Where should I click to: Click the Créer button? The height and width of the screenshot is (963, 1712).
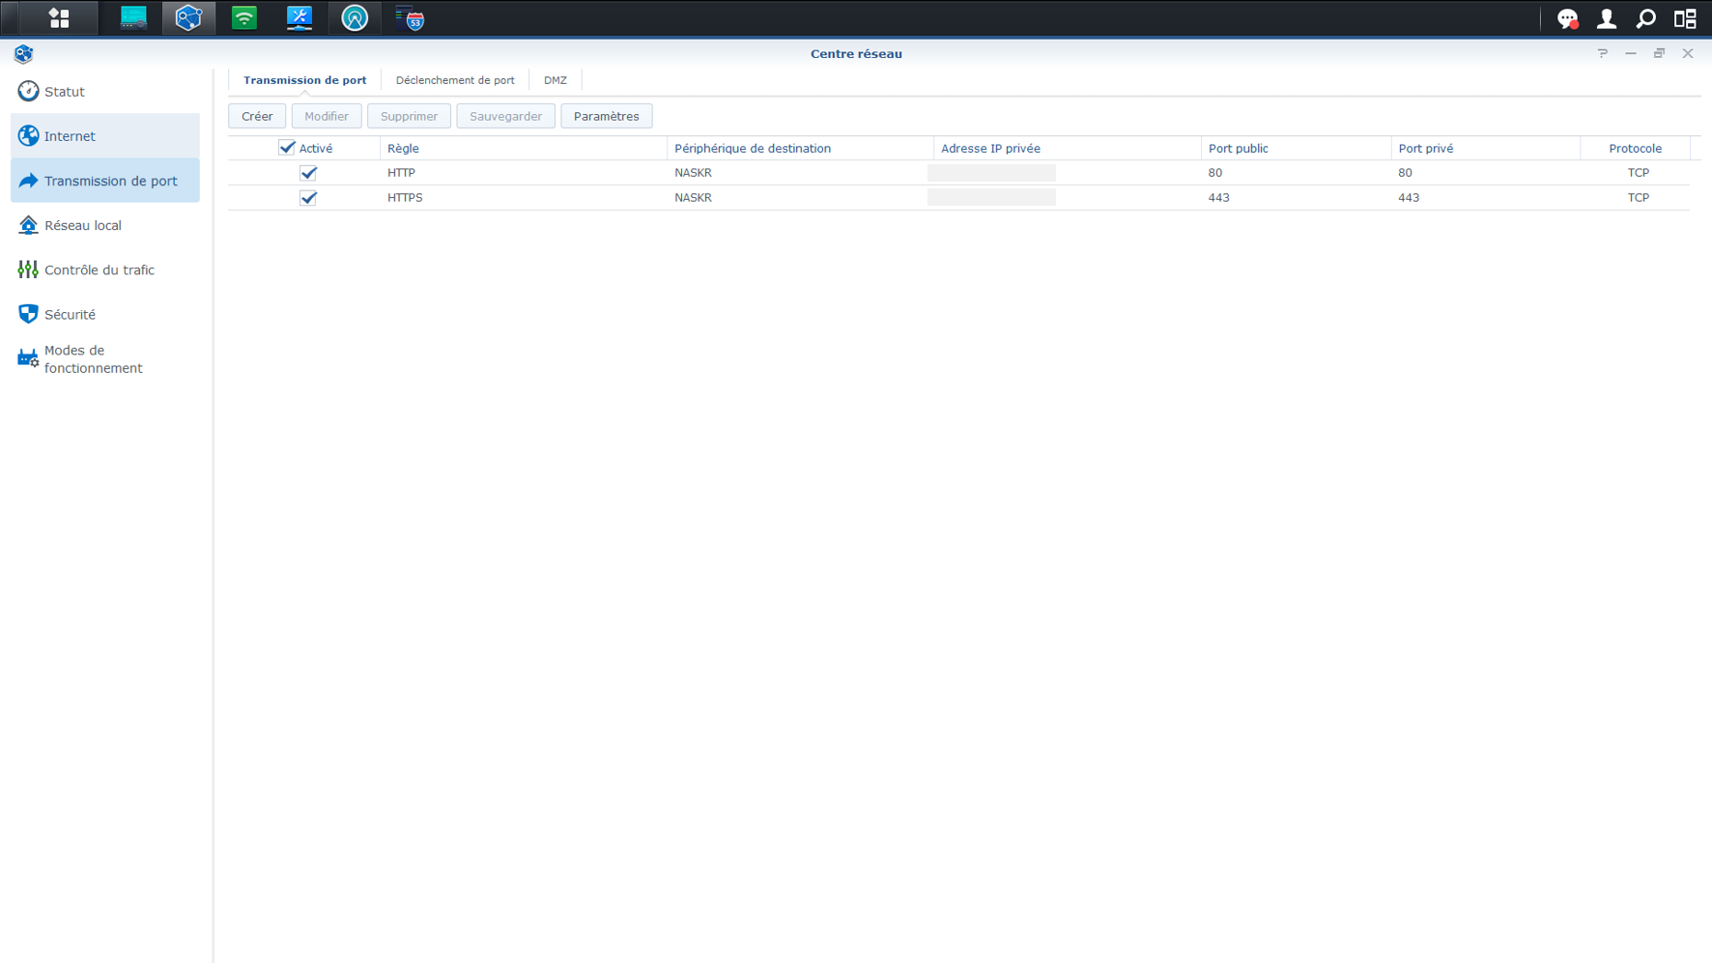[x=257, y=116]
